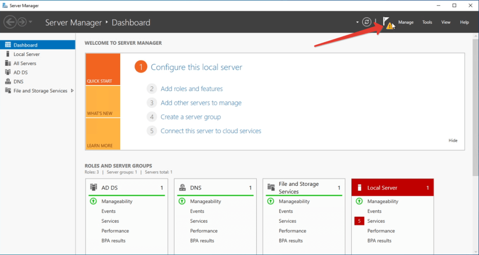Viewport: 479px width, 255px height.
Task: Click DNS tile icon
Action: (182, 187)
